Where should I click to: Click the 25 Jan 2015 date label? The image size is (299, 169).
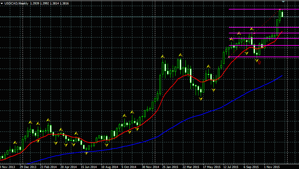(170, 167)
